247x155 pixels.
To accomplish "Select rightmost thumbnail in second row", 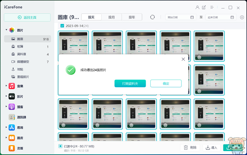I will pos(209,80).
